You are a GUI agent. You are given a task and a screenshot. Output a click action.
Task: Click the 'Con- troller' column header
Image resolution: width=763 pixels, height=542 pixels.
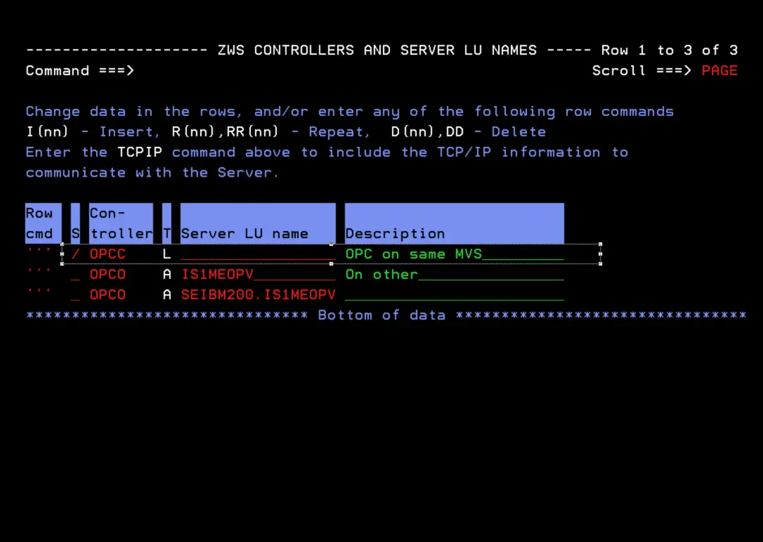point(122,223)
